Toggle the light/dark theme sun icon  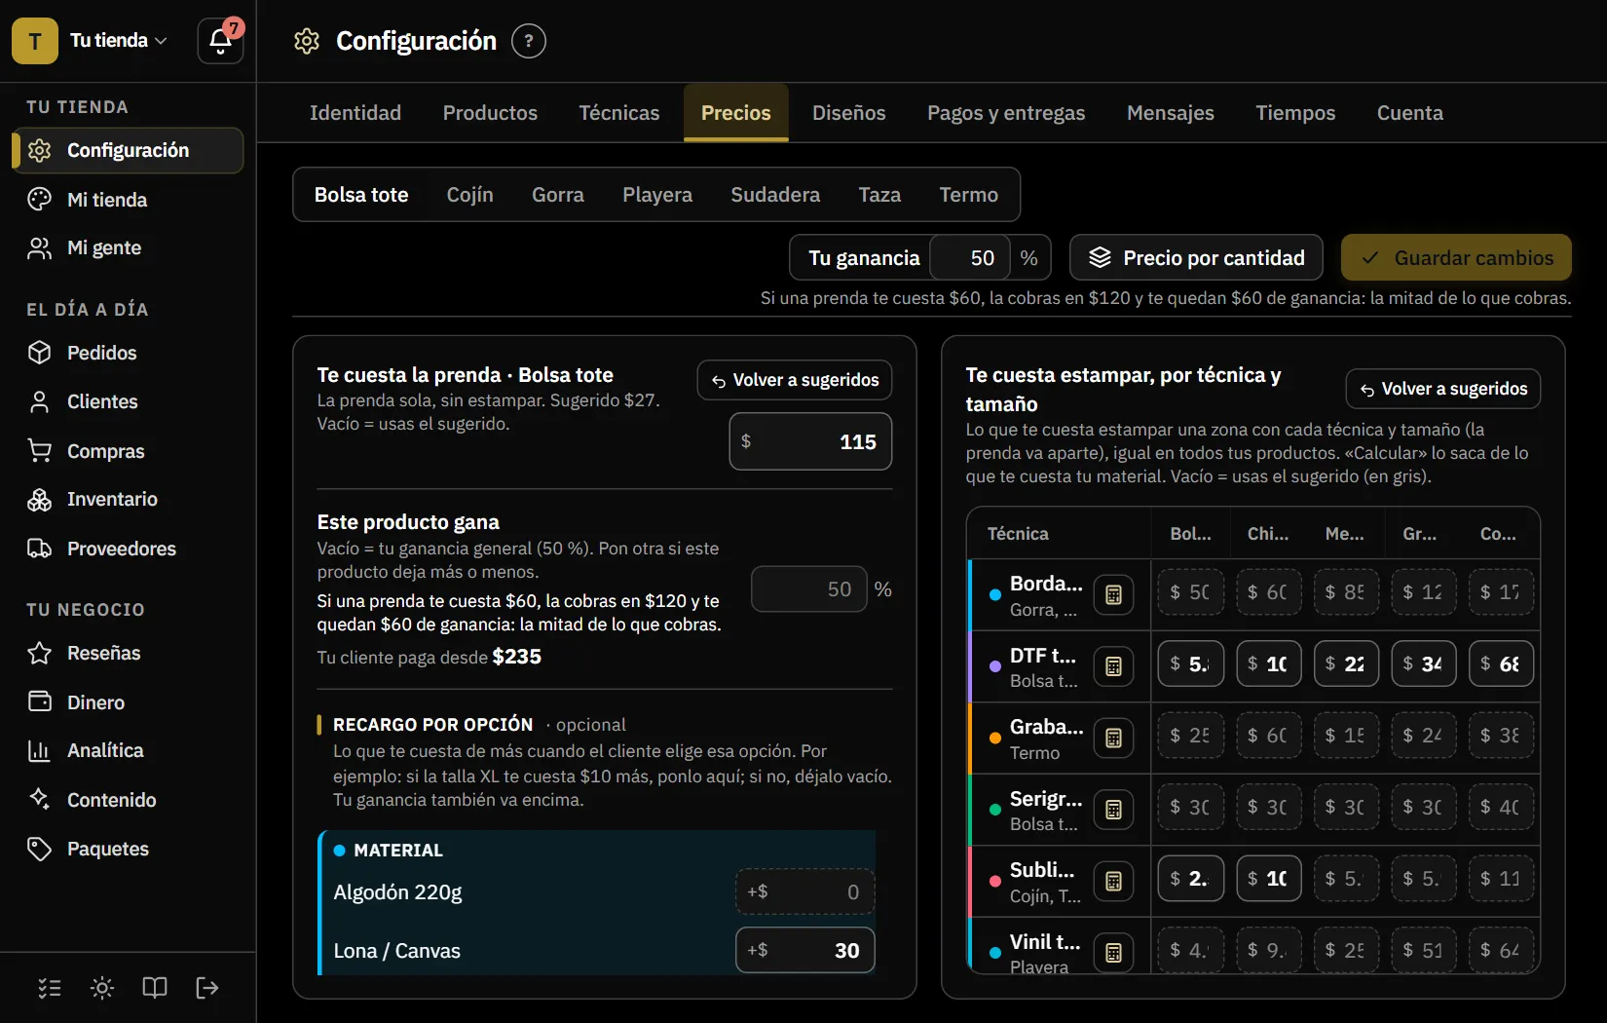102,988
